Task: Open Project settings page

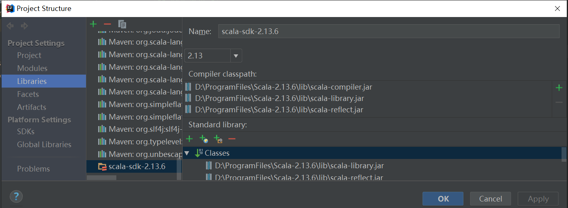Action: [x=29, y=55]
